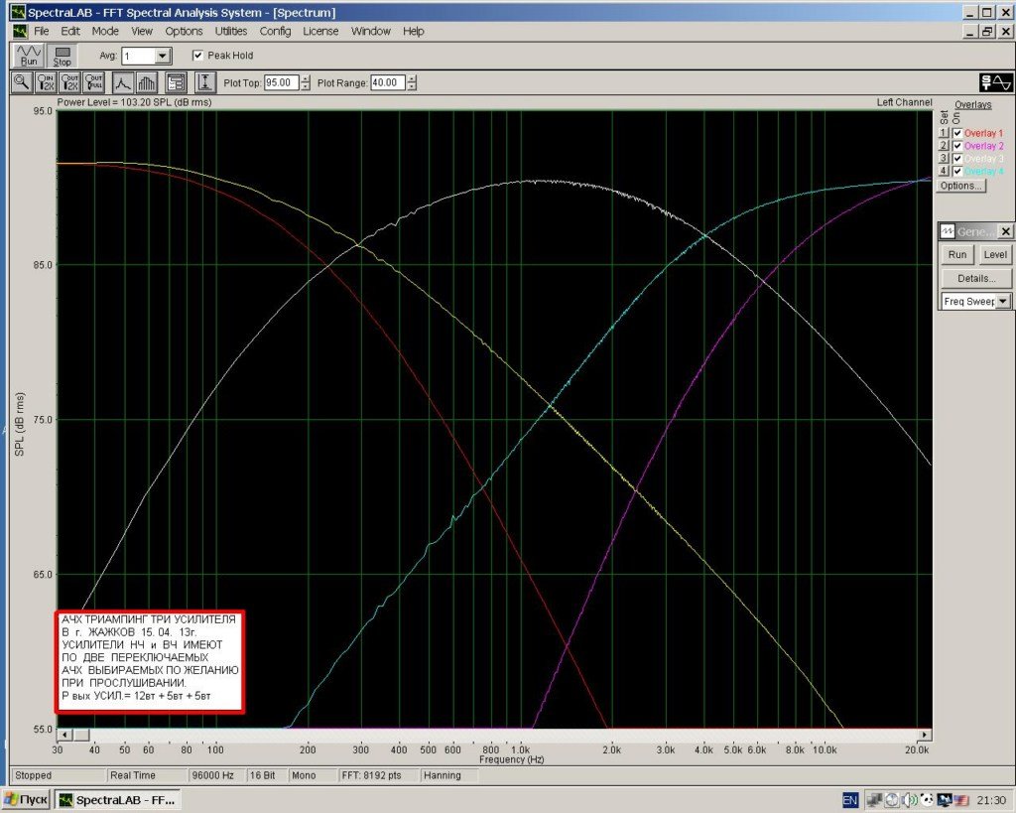Open the Help menu
Screen dimensions: 1016x813
pos(414,31)
